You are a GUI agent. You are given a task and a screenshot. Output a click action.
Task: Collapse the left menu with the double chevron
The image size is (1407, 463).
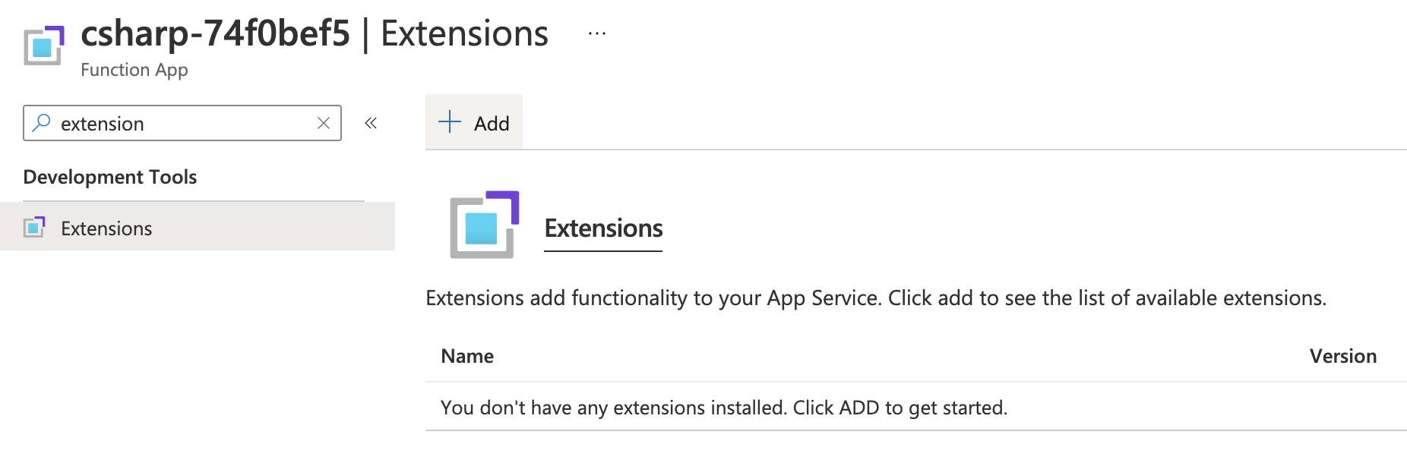click(x=371, y=122)
